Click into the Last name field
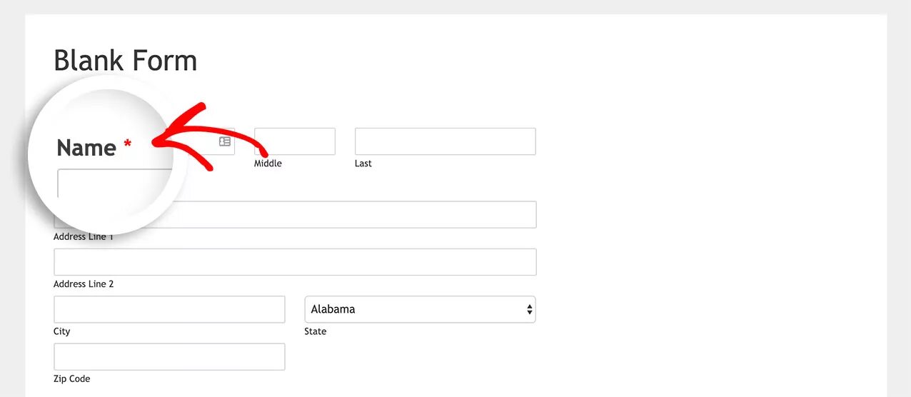This screenshot has height=397, width=911. coord(445,141)
